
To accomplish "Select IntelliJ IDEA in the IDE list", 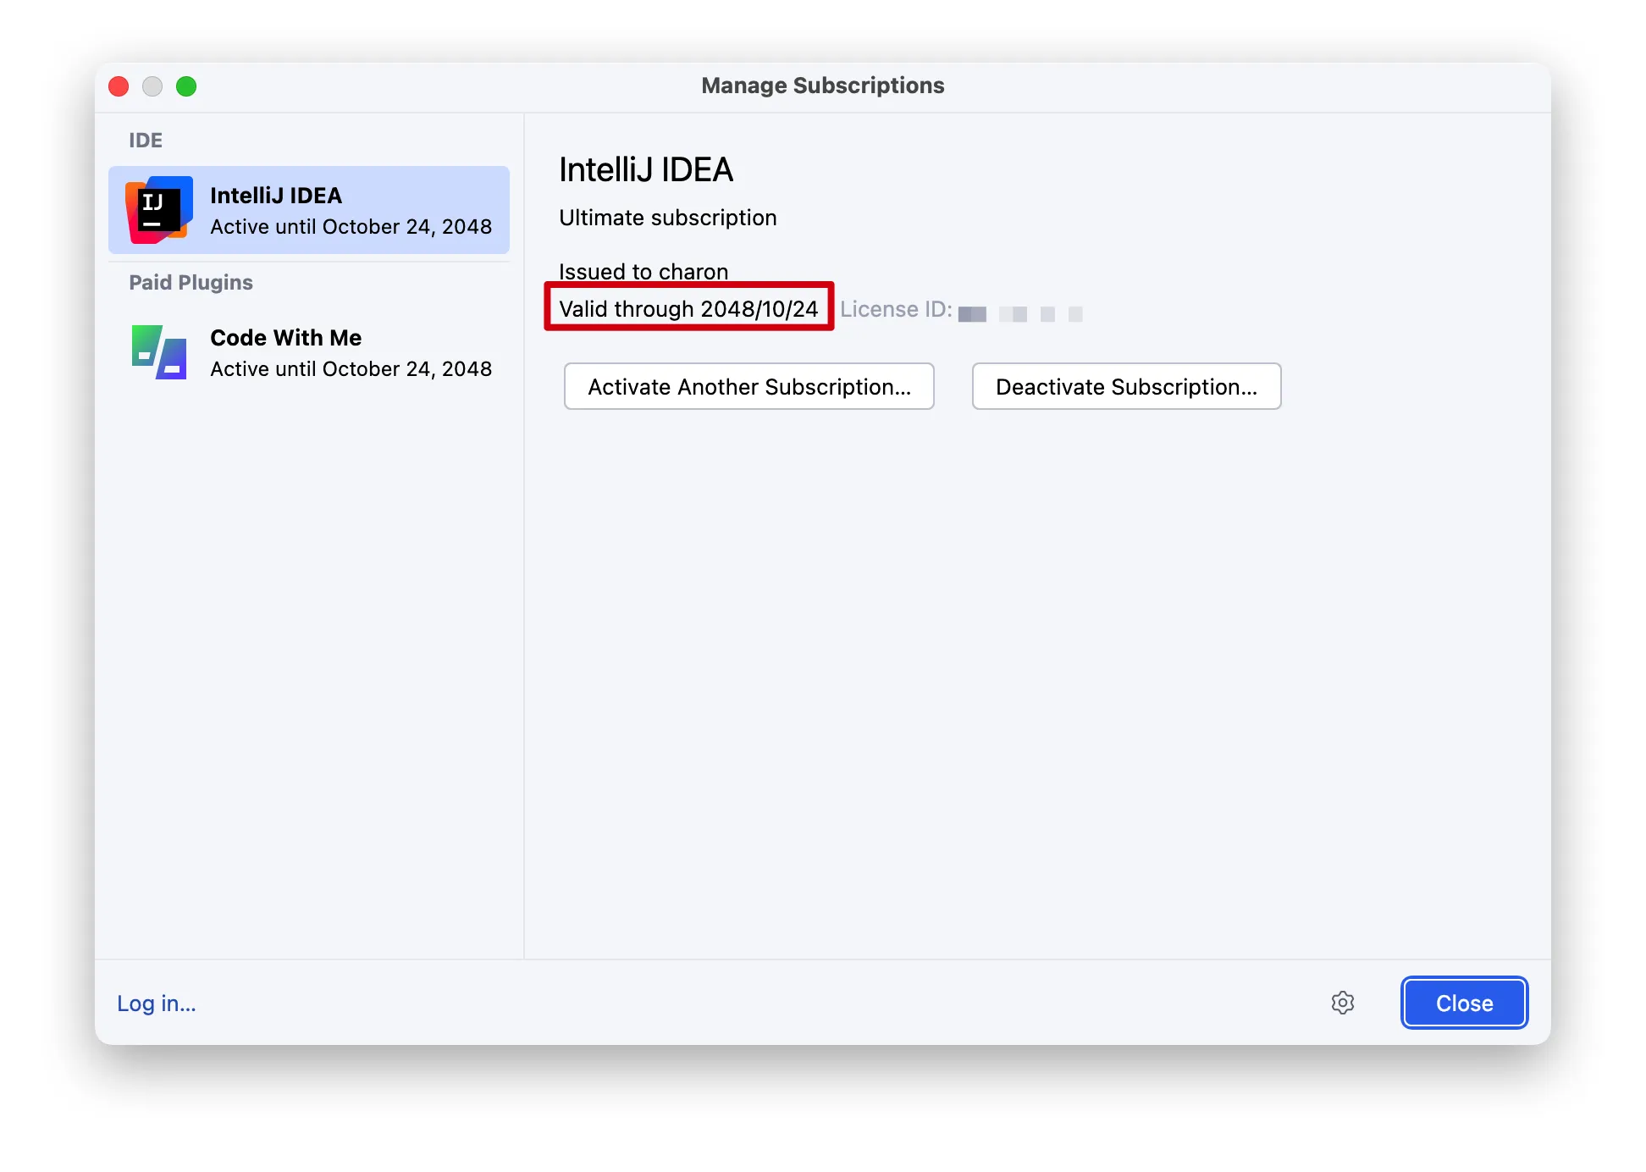I will pos(309,210).
